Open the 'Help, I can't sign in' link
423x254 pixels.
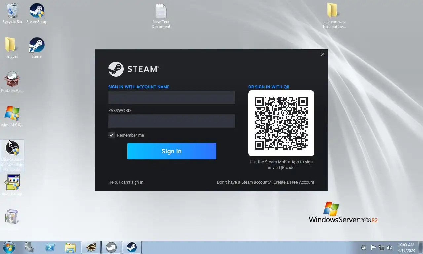tap(126, 182)
